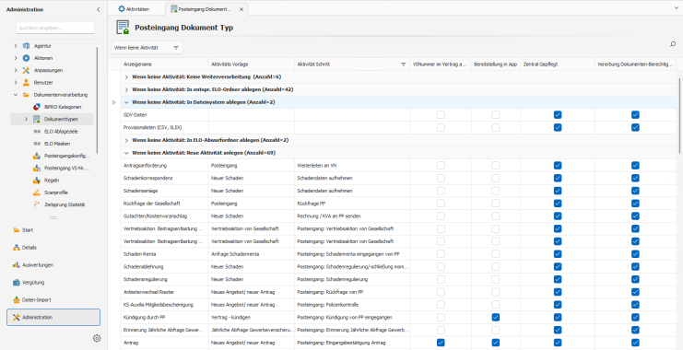Click the Aktionen play icon
The image size is (683, 350).
pyautogui.click(x=26, y=58)
